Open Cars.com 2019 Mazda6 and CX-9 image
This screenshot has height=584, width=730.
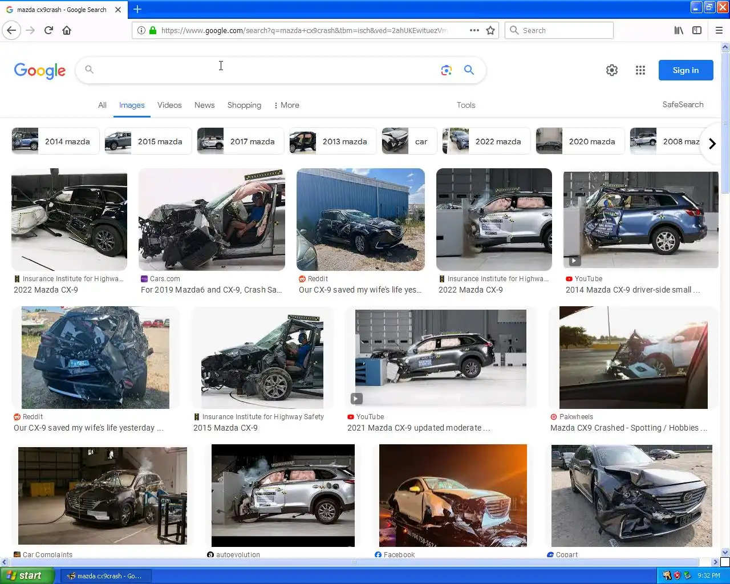click(212, 220)
